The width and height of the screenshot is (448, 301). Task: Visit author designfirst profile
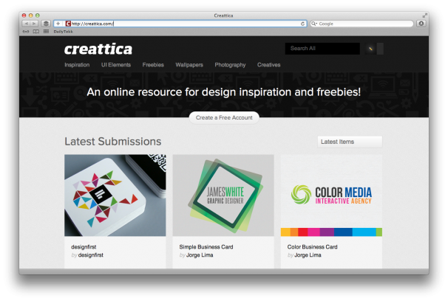(91, 255)
